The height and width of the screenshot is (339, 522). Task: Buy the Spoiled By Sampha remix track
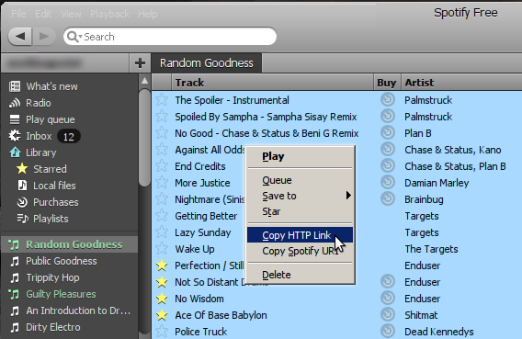pyautogui.click(x=388, y=116)
